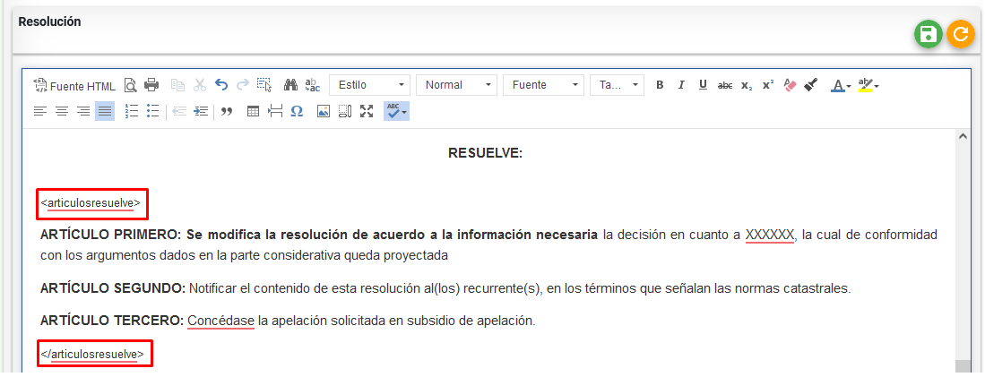Image resolution: width=985 pixels, height=377 pixels.
Task: Insert a table using table icon
Action: 253,111
